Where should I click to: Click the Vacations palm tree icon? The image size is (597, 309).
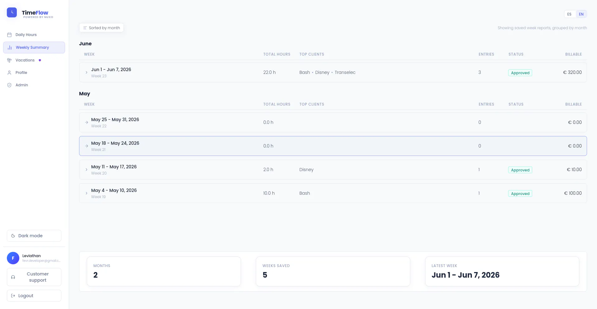click(x=9, y=60)
